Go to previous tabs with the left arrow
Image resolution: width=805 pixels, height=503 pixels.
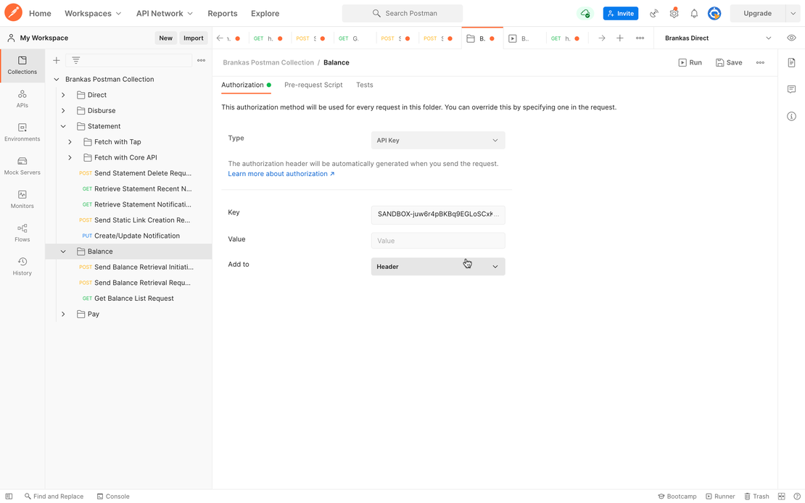click(x=220, y=38)
